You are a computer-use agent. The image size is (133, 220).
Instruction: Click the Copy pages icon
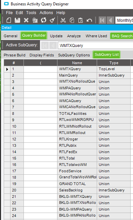[x=72, y=20]
